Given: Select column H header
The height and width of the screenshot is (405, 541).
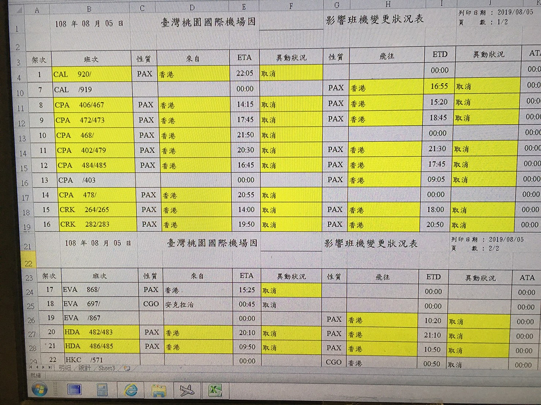Looking at the screenshot, I should click(388, 5).
